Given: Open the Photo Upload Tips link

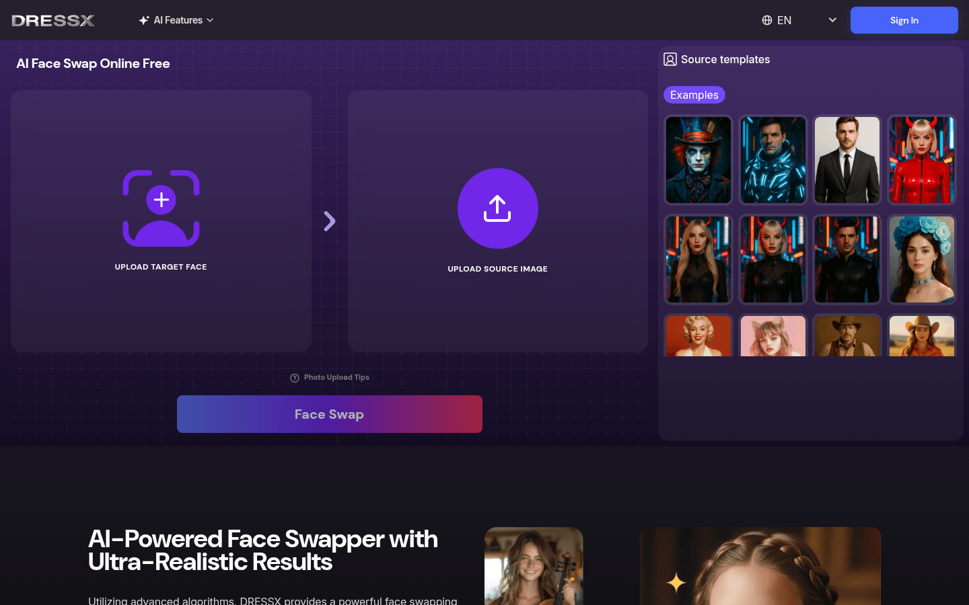Looking at the screenshot, I should pyautogui.click(x=336, y=377).
